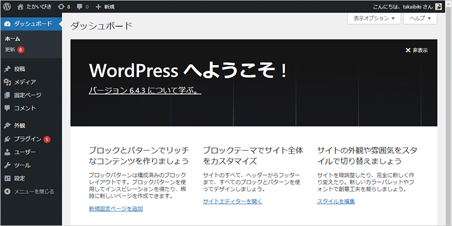Click the 新規 plus button in the admin bar
Viewport: 452px width, 226px height.
pyautogui.click(x=105, y=7)
